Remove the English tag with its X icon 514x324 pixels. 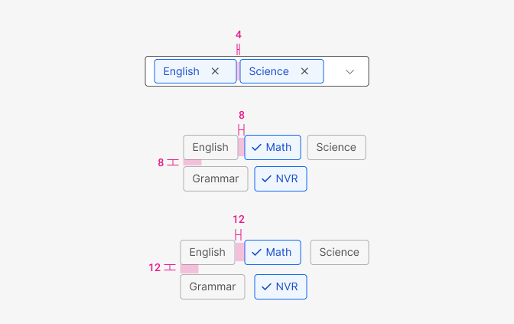215,71
